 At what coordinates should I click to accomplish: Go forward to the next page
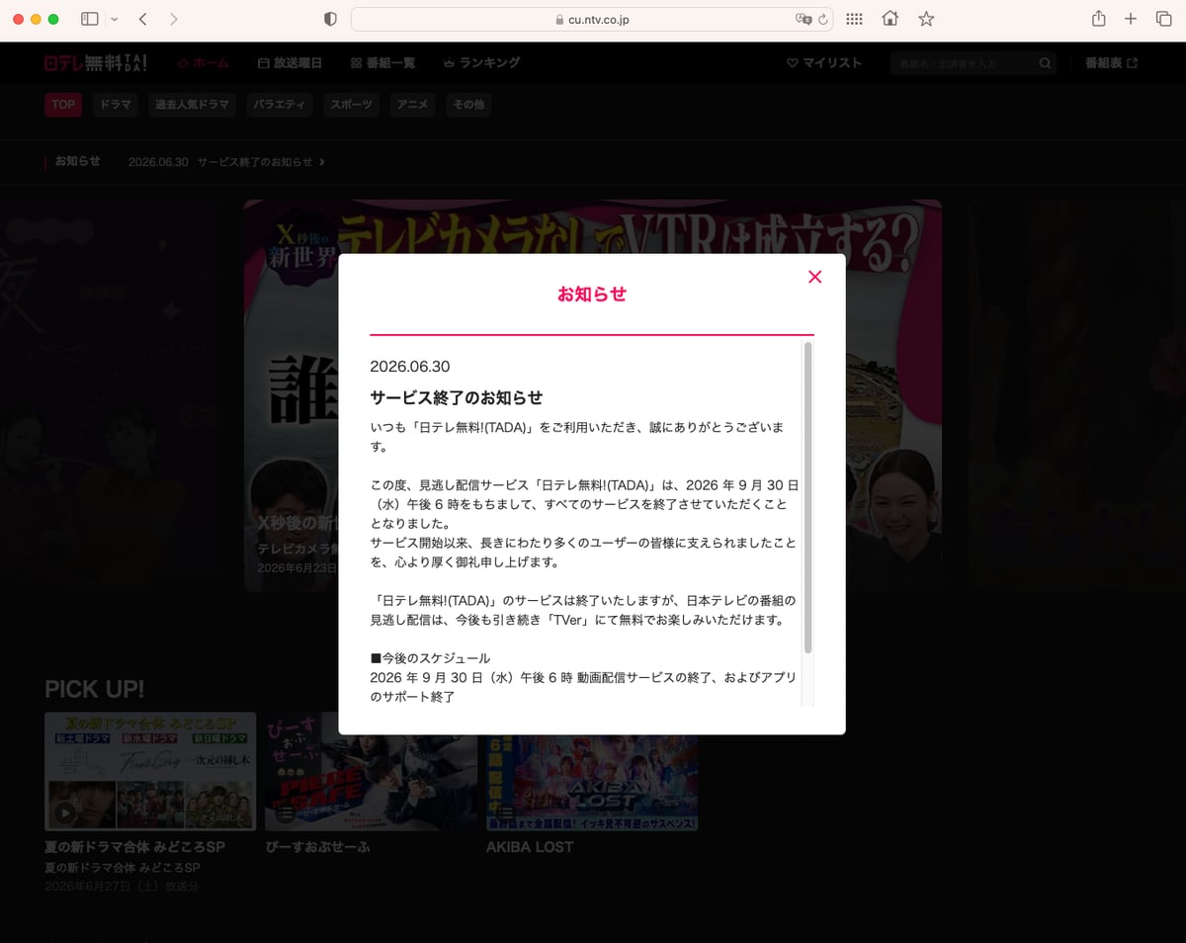174,19
